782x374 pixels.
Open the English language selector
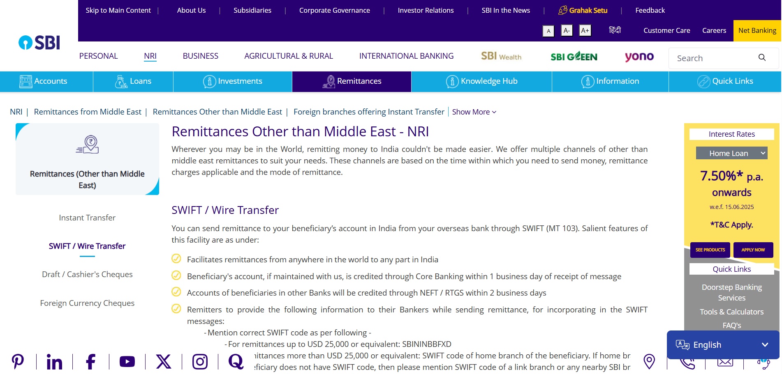tap(722, 345)
